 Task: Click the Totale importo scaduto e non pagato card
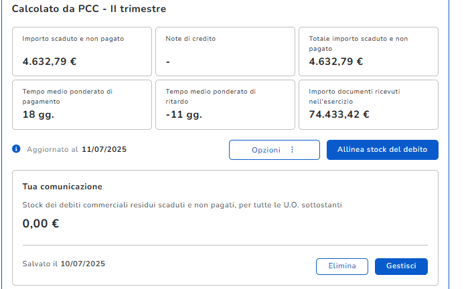(368, 51)
